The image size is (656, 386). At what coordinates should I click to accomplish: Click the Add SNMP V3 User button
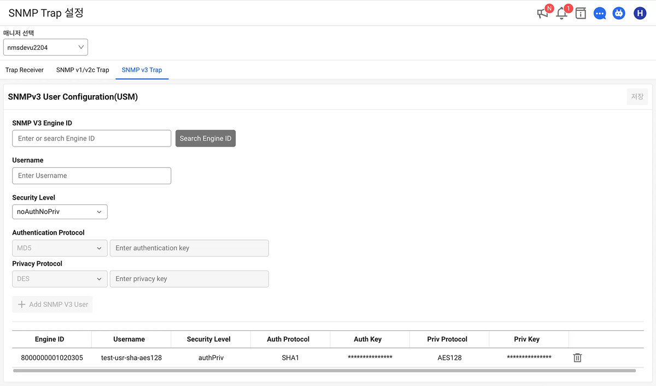[52, 305]
